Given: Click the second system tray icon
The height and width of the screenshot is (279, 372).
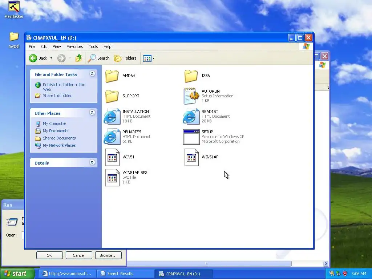Looking at the screenshot, I should point(339,274).
